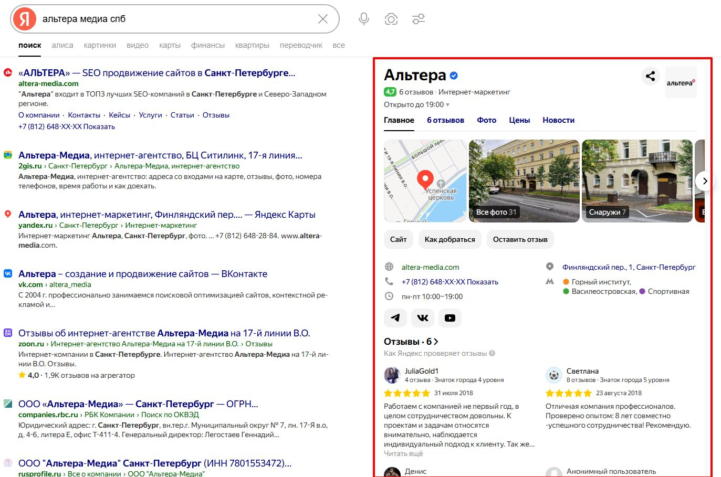Switch to the картинки search tab
Screen dimensions: 721x477
click(x=100, y=45)
